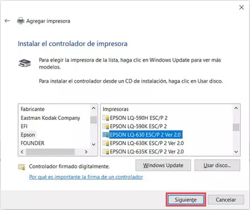Click the Windows Update button
The height and width of the screenshot is (210, 250).
[x=163, y=166]
